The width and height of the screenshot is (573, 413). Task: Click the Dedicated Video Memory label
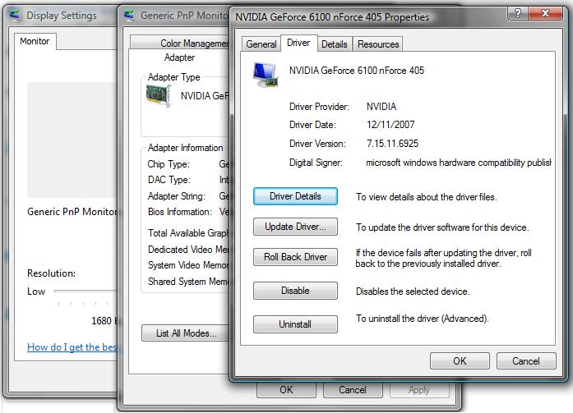coord(188,250)
